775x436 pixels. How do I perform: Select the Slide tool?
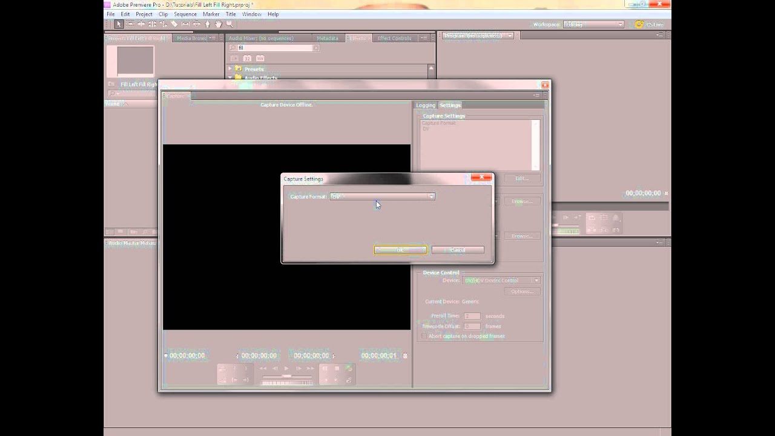point(197,24)
